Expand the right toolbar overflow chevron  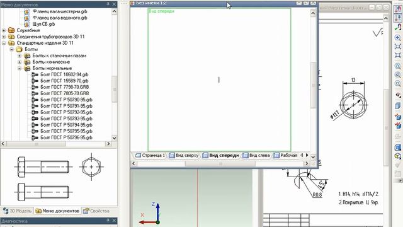(x=400, y=181)
